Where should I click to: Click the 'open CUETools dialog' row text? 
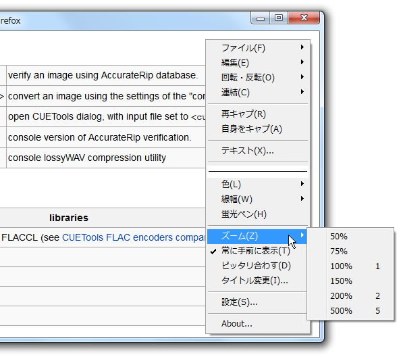[107, 117]
